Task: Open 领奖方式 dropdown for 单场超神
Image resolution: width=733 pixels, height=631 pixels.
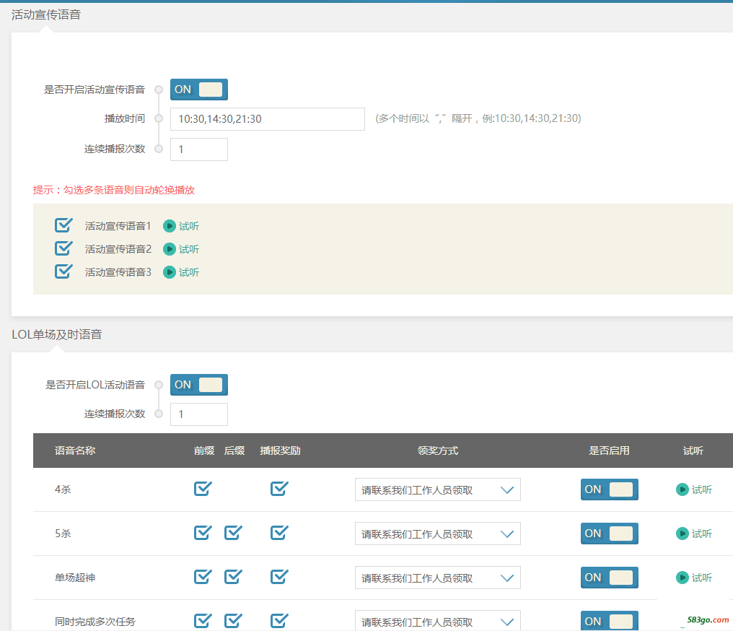Action: pyautogui.click(x=438, y=578)
